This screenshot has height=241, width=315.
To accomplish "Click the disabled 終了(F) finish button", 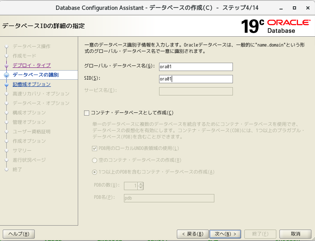I will pyautogui.click(x=260, y=234).
